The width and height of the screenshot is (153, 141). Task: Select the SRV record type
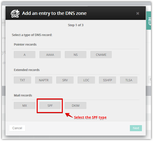(x=65, y=80)
